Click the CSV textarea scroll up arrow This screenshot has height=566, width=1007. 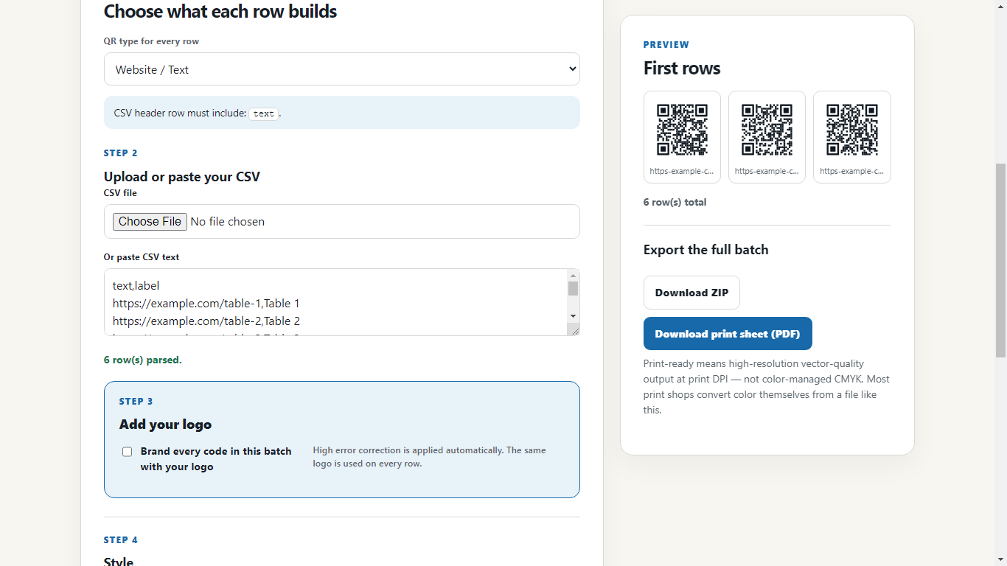tap(573, 275)
